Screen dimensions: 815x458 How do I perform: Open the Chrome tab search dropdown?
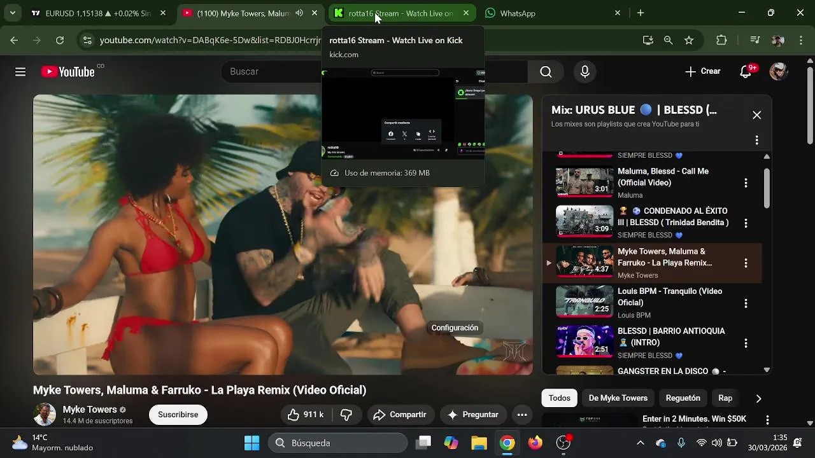[x=12, y=13]
